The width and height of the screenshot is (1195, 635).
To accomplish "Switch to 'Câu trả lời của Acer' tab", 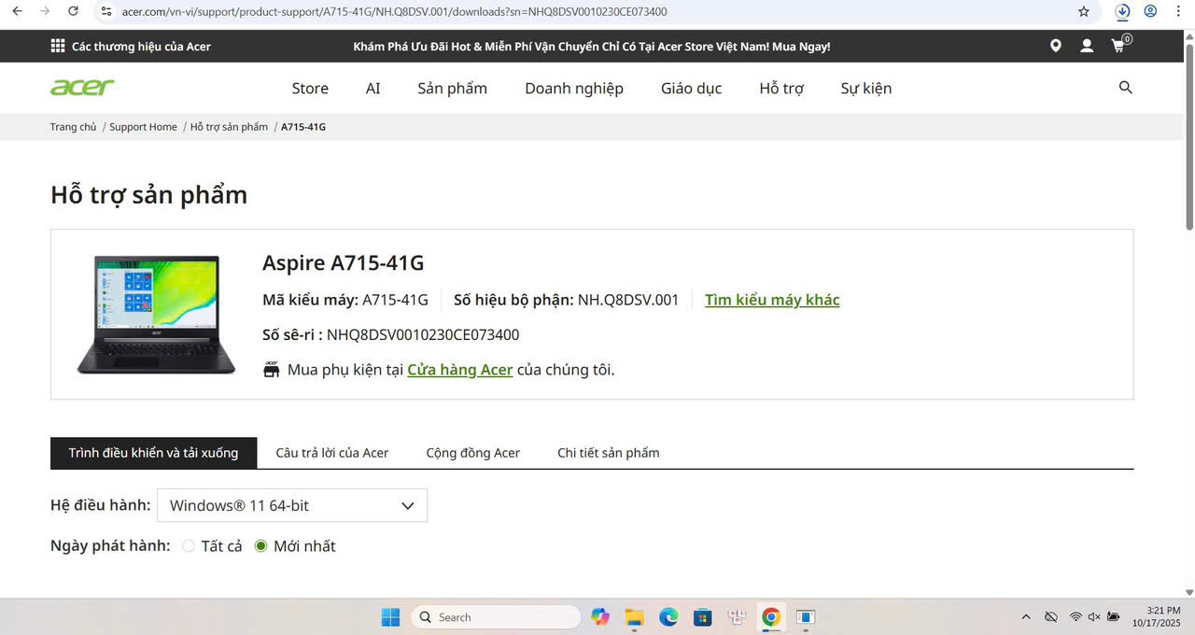I will pos(332,453).
